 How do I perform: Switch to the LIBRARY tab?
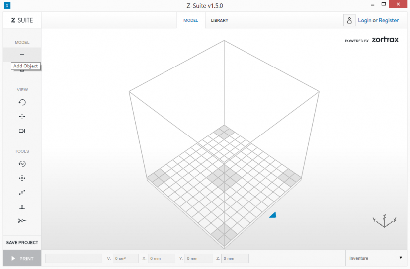(220, 20)
